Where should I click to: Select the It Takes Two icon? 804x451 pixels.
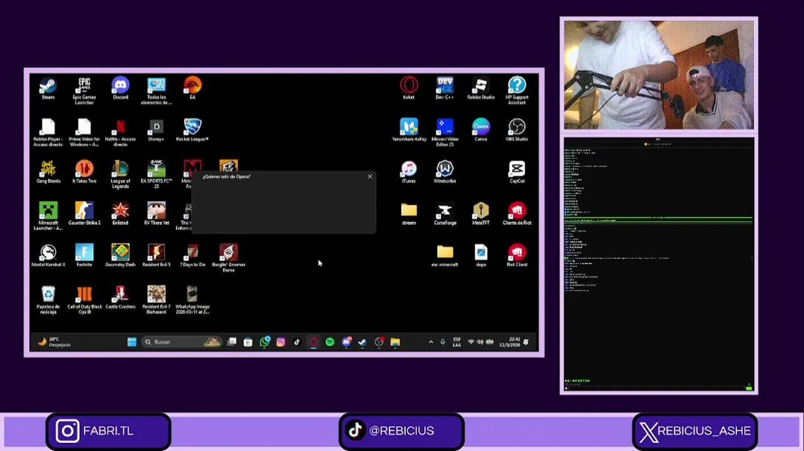[x=84, y=172]
